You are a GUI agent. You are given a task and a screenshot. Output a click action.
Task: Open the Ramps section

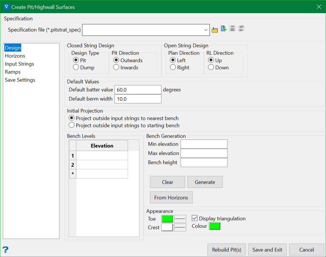[13, 72]
